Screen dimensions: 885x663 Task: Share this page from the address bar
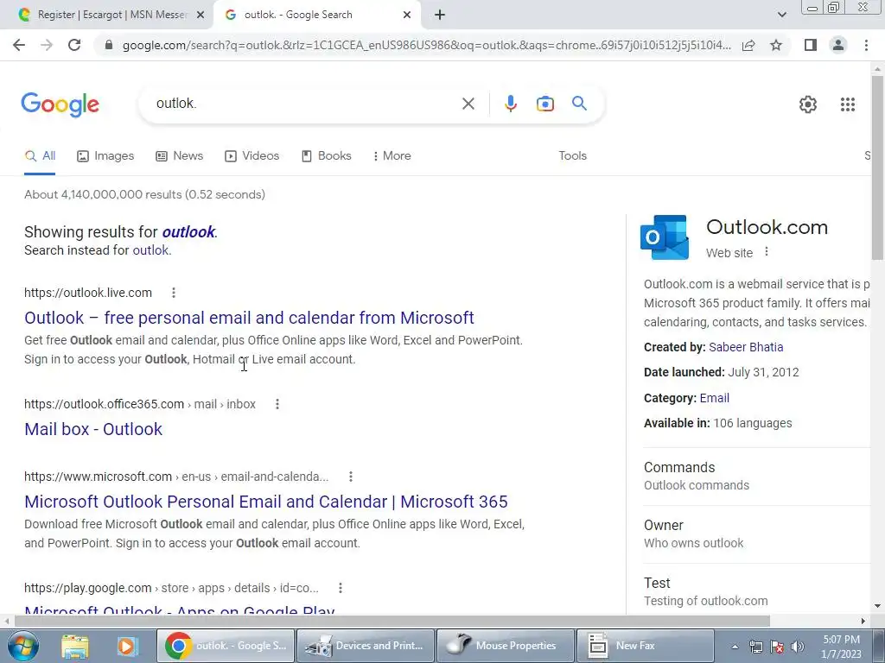coord(748,45)
